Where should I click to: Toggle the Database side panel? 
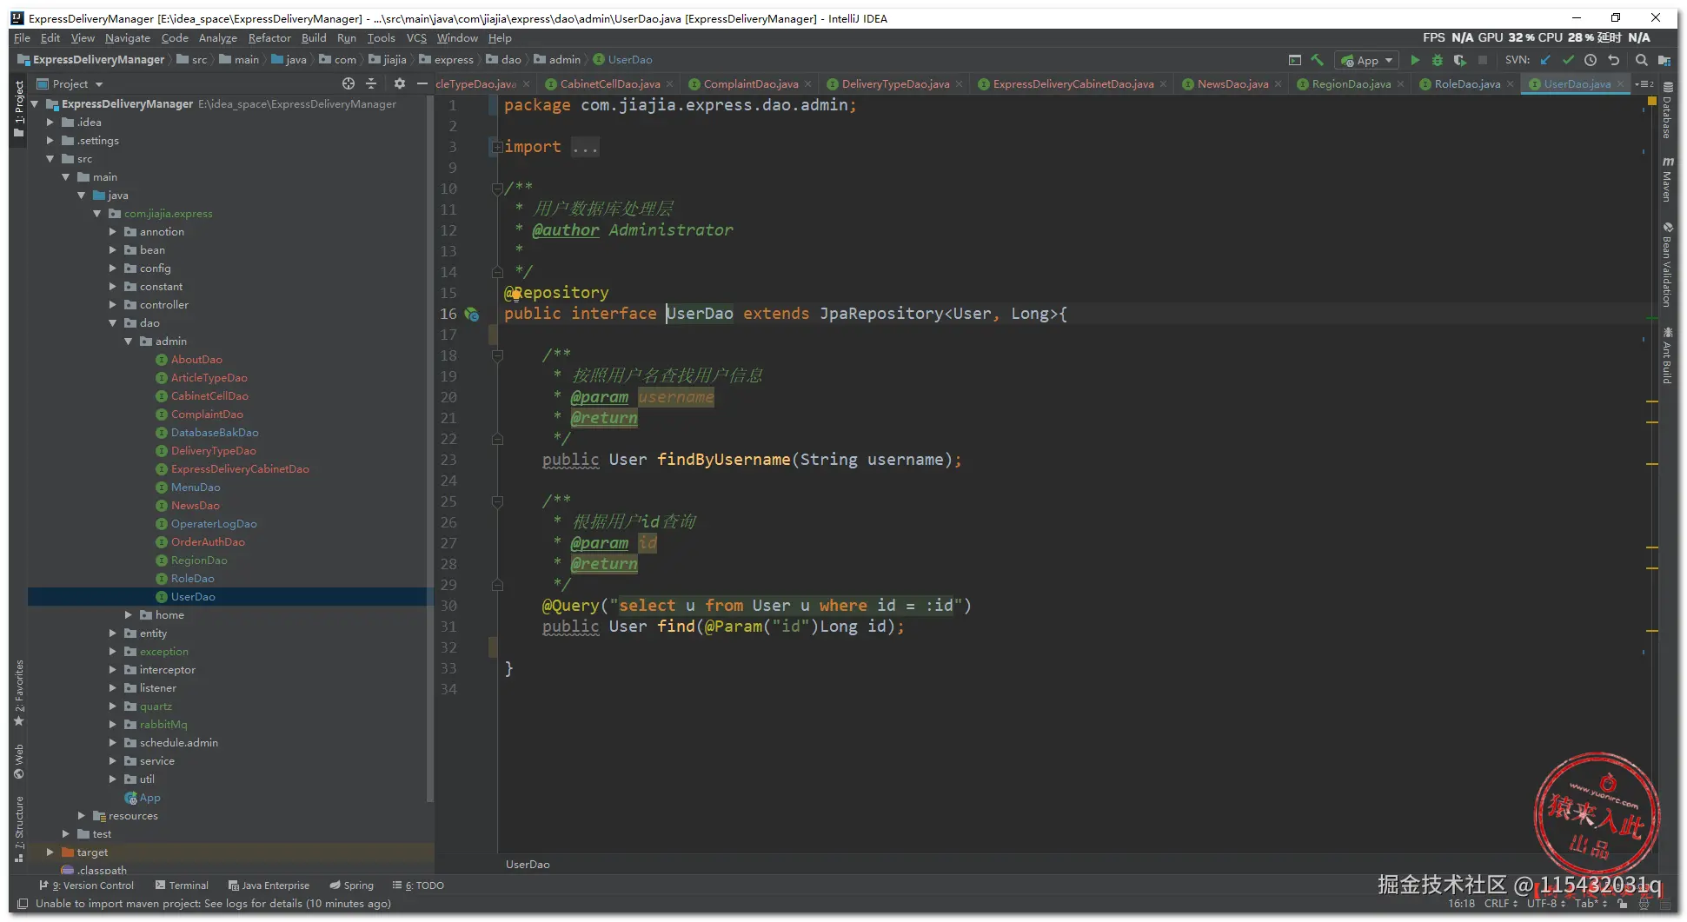point(1667,111)
